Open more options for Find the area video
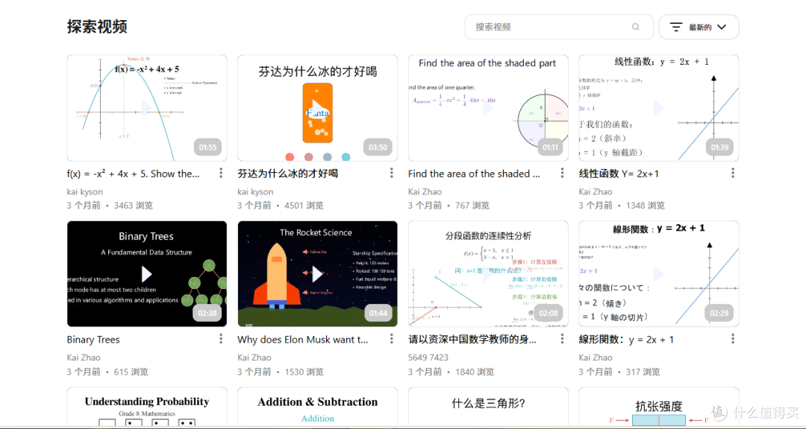The image size is (806, 429). 563,173
